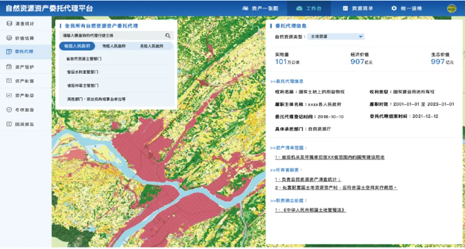Click the 全民所有自然资源资产委托代理 panel title
Screen dimensions: 465x249
point(101,26)
